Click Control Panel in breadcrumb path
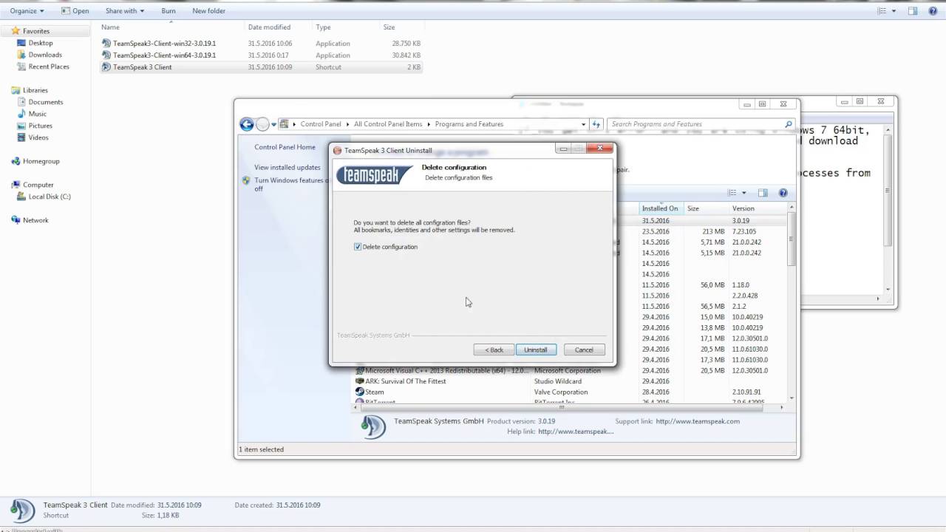 [x=321, y=124]
